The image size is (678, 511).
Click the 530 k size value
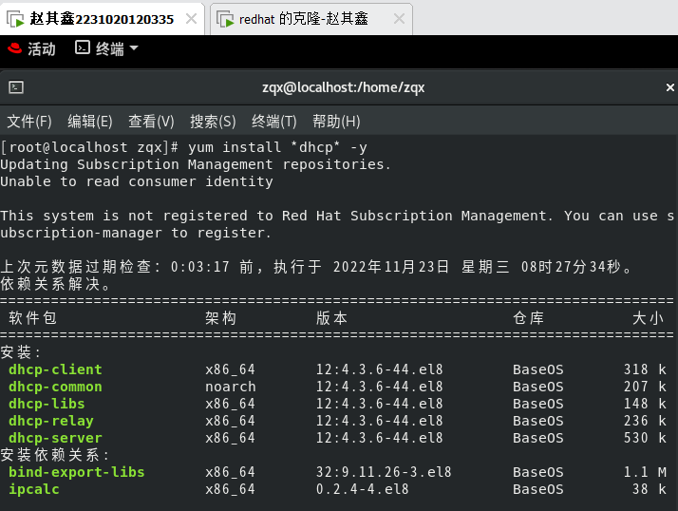coord(645,438)
